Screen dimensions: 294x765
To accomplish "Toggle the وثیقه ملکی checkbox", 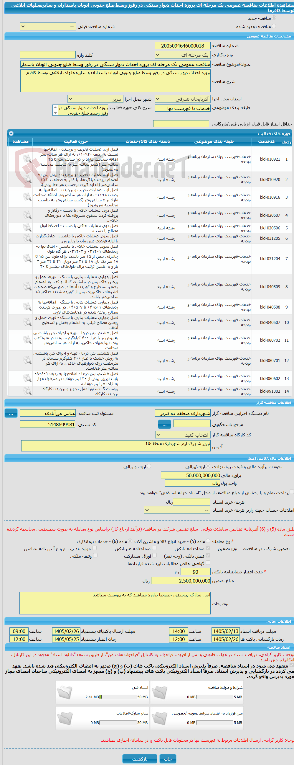I will click(95, 555).
